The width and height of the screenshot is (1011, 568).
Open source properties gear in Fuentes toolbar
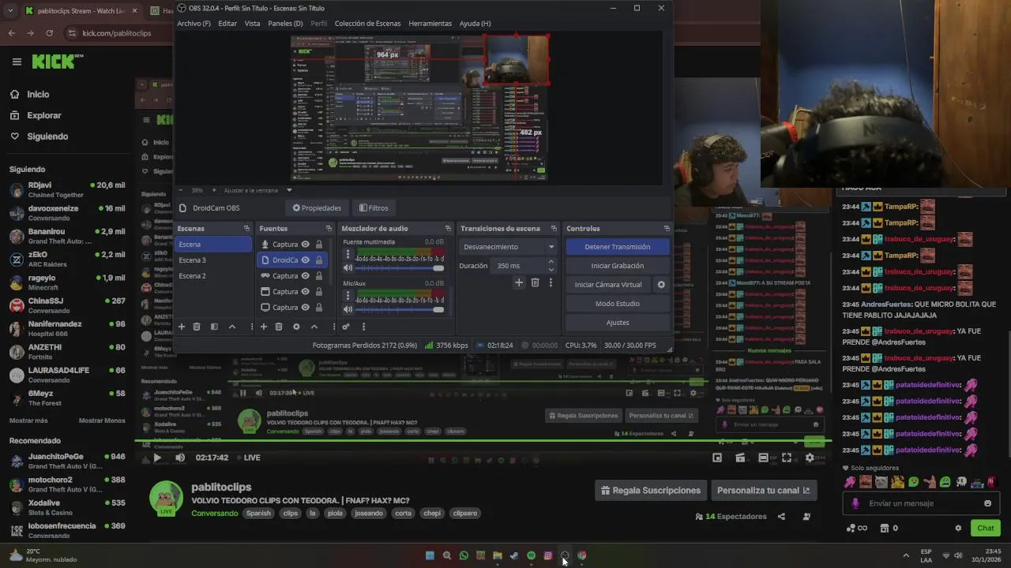click(296, 327)
